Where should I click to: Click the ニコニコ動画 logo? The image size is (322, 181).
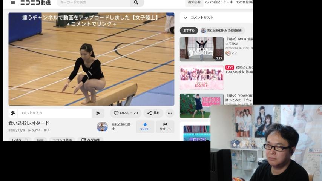(36, 3)
